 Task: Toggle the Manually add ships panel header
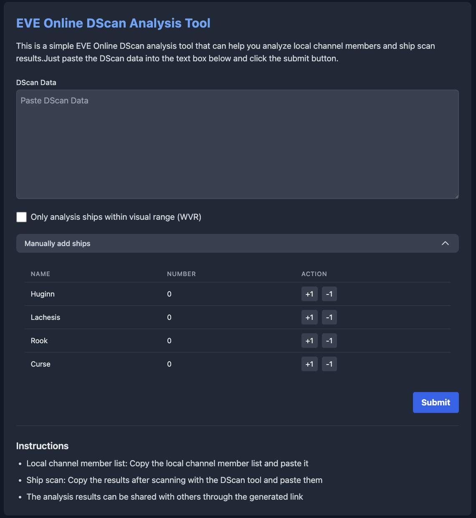(238, 243)
